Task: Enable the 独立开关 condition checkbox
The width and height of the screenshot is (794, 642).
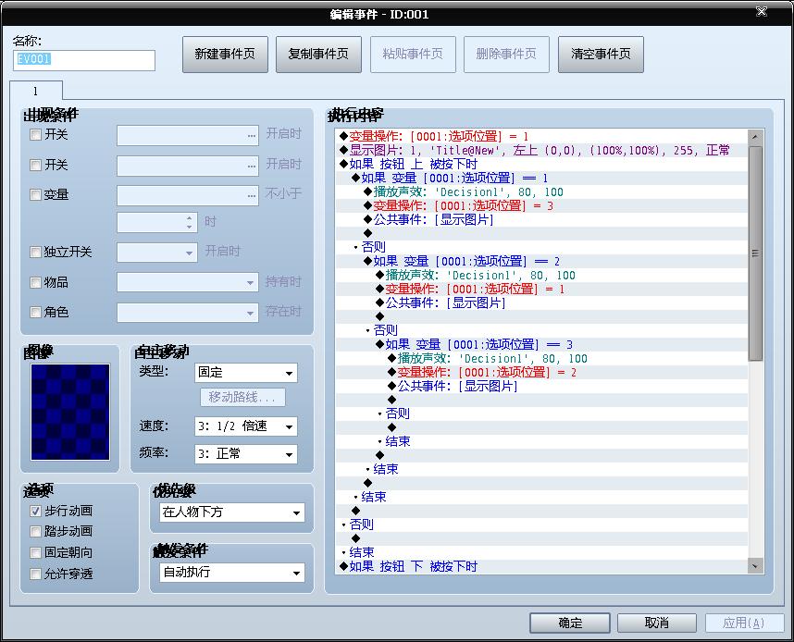Action: click(35, 253)
